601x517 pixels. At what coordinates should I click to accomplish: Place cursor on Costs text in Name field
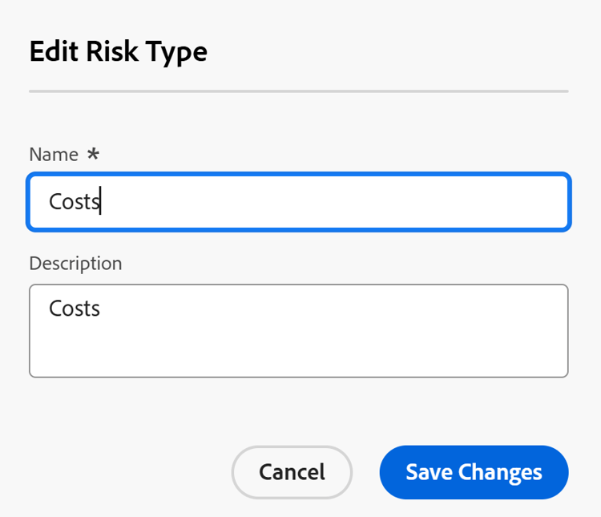(x=72, y=201)
